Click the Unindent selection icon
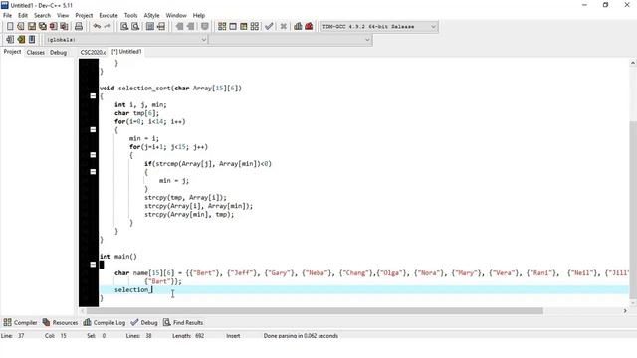The image size is (637, 358). (x=190, y=27)
